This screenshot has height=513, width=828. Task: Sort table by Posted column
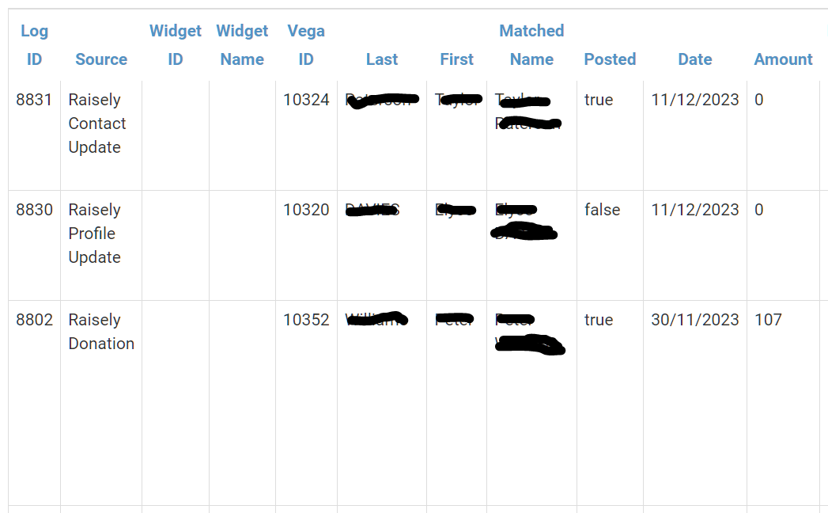[610, 59]
